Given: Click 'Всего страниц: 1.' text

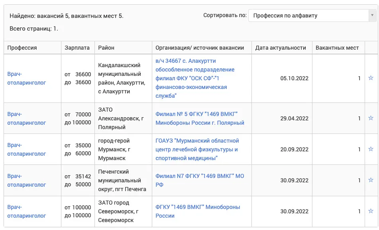Looking at the screenshot, I should pyautogui.click(x=34, y=29).
